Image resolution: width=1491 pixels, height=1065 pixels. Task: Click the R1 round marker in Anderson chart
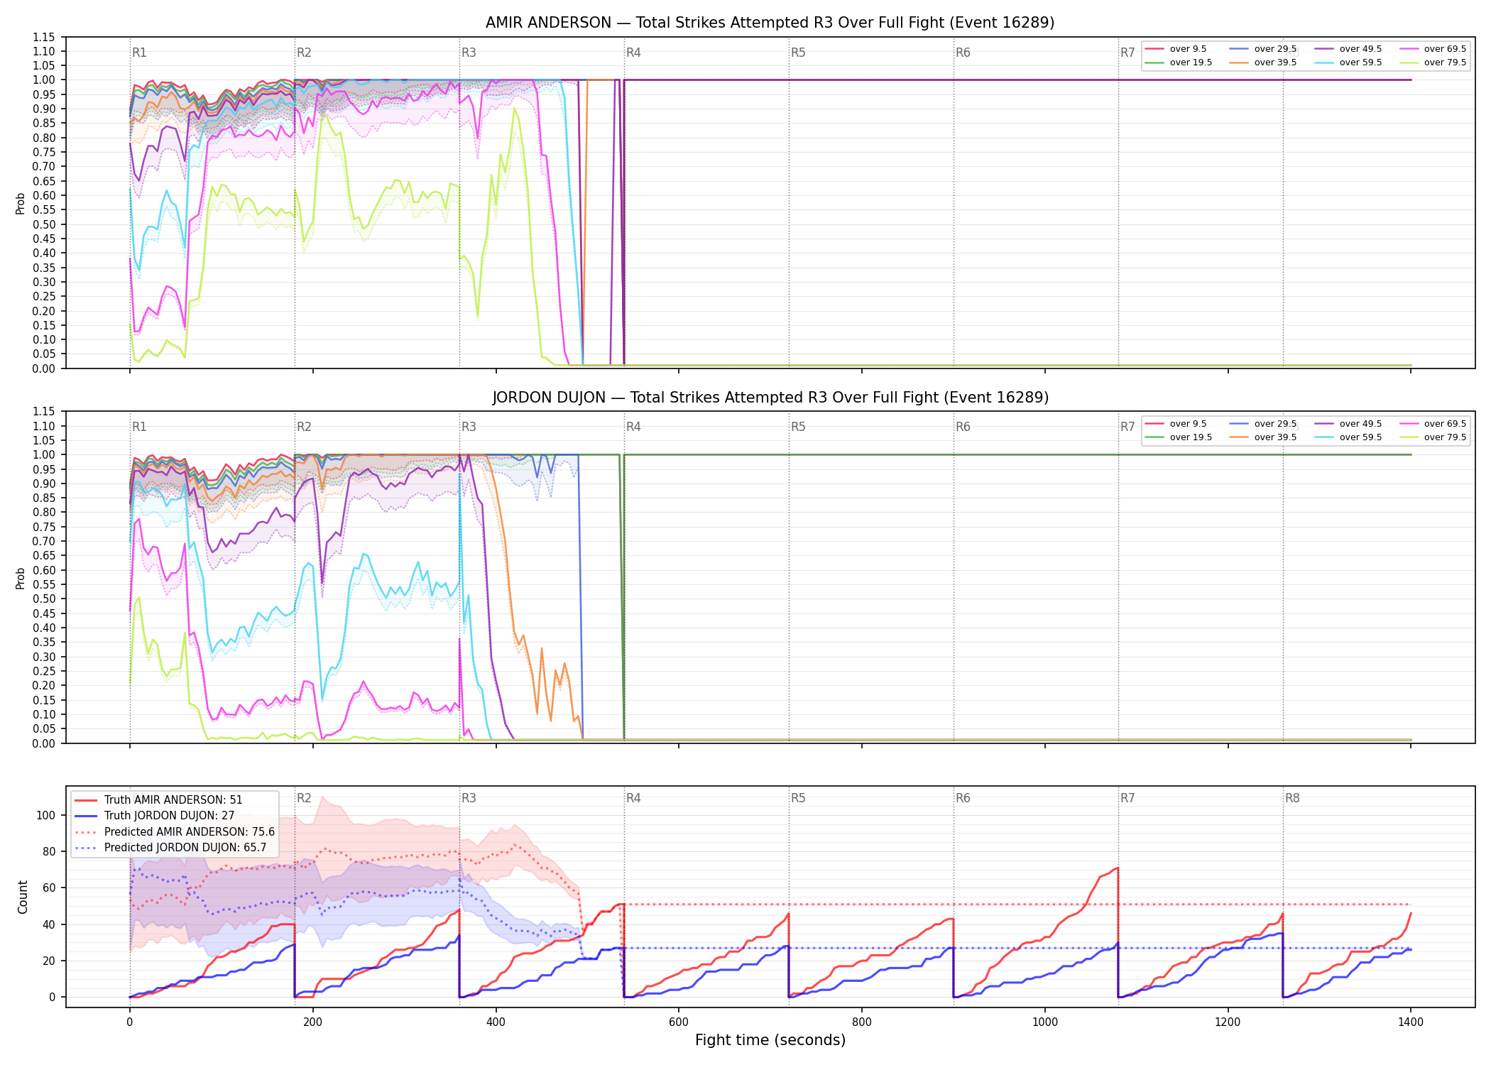(139, 53)
